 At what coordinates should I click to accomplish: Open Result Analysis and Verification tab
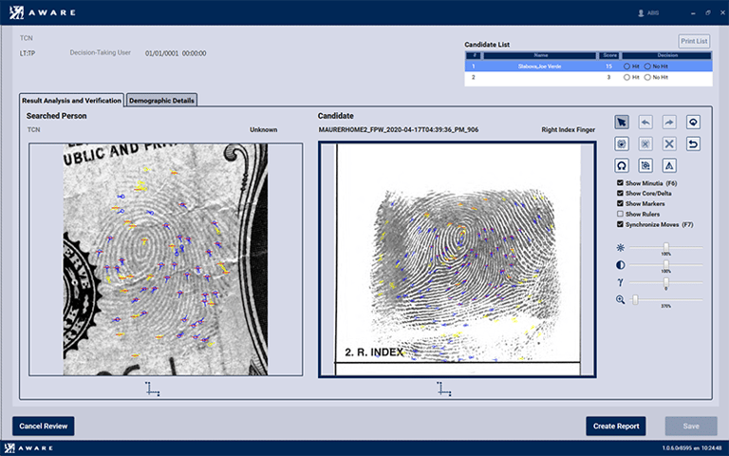click(x=71, y=100)
